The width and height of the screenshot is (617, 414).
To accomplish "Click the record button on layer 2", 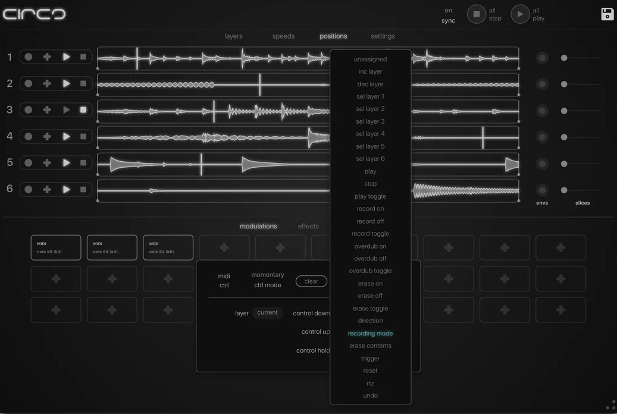I will coord(29,83).
